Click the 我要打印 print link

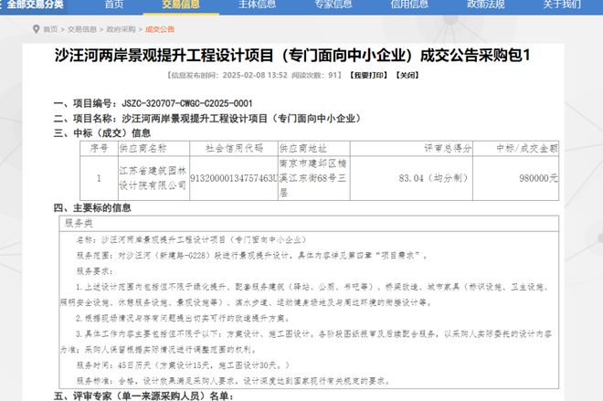[368, 75]
